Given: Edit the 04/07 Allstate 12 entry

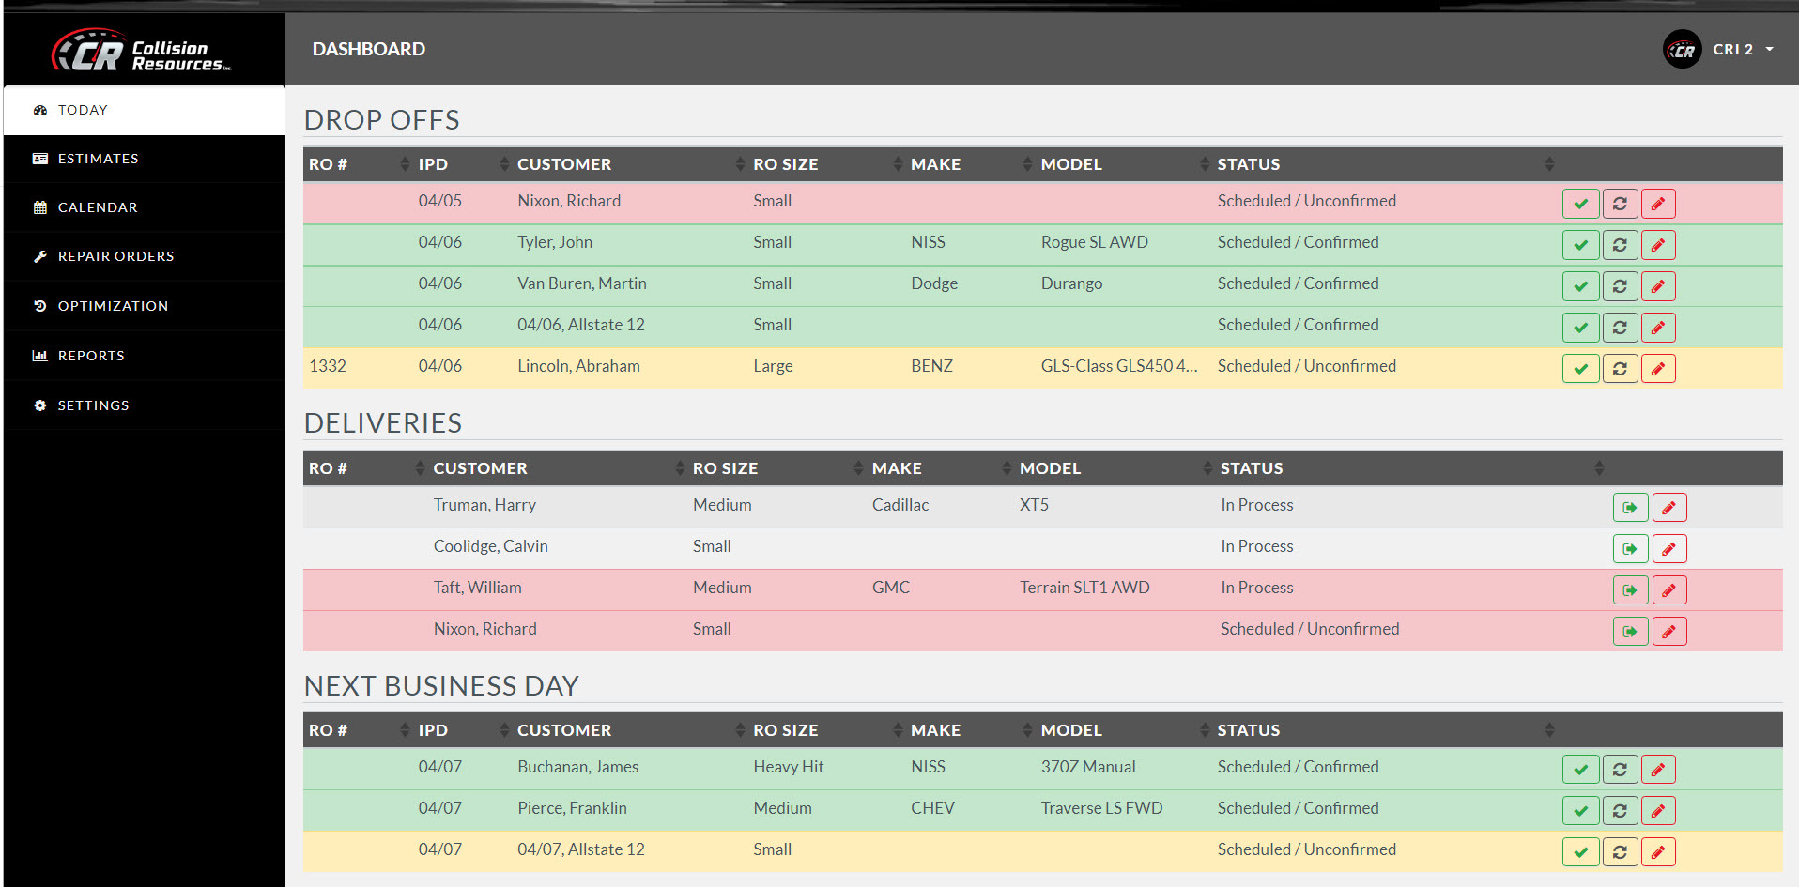Looking at the screenshot, I should coord(1657,851).
